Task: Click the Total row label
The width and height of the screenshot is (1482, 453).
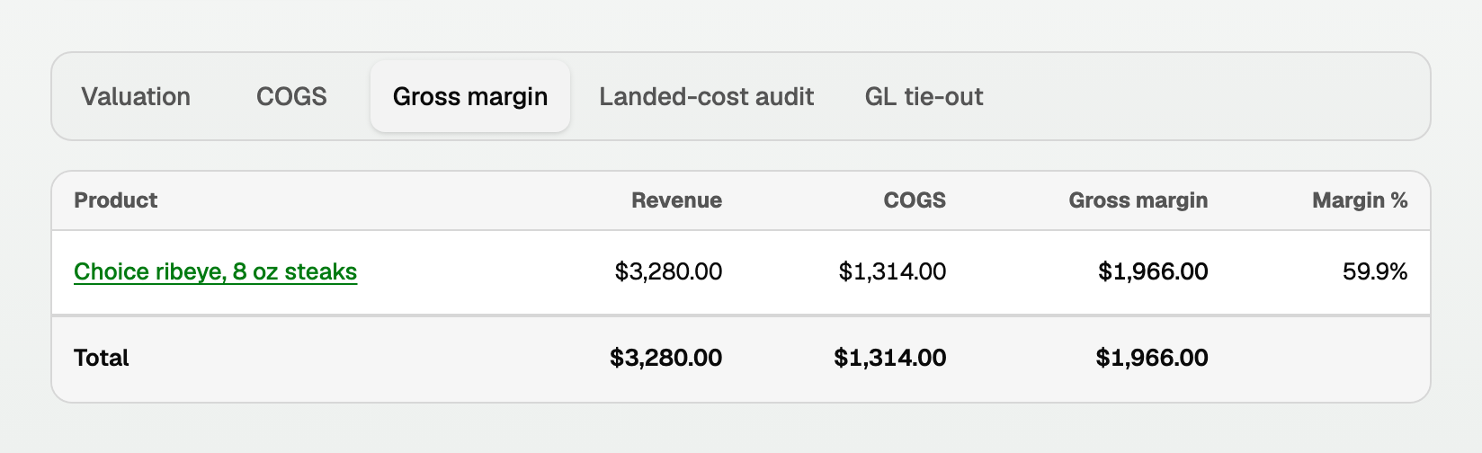Action: [x=102, y=358]
